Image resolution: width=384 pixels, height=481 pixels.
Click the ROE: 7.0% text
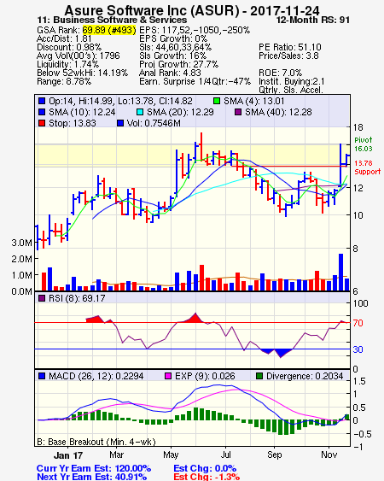[281, 73]
